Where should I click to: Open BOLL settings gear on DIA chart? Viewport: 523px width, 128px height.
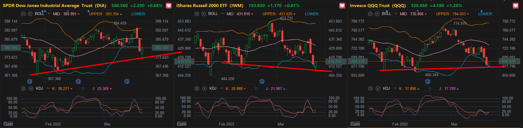[x=23, y=14]
